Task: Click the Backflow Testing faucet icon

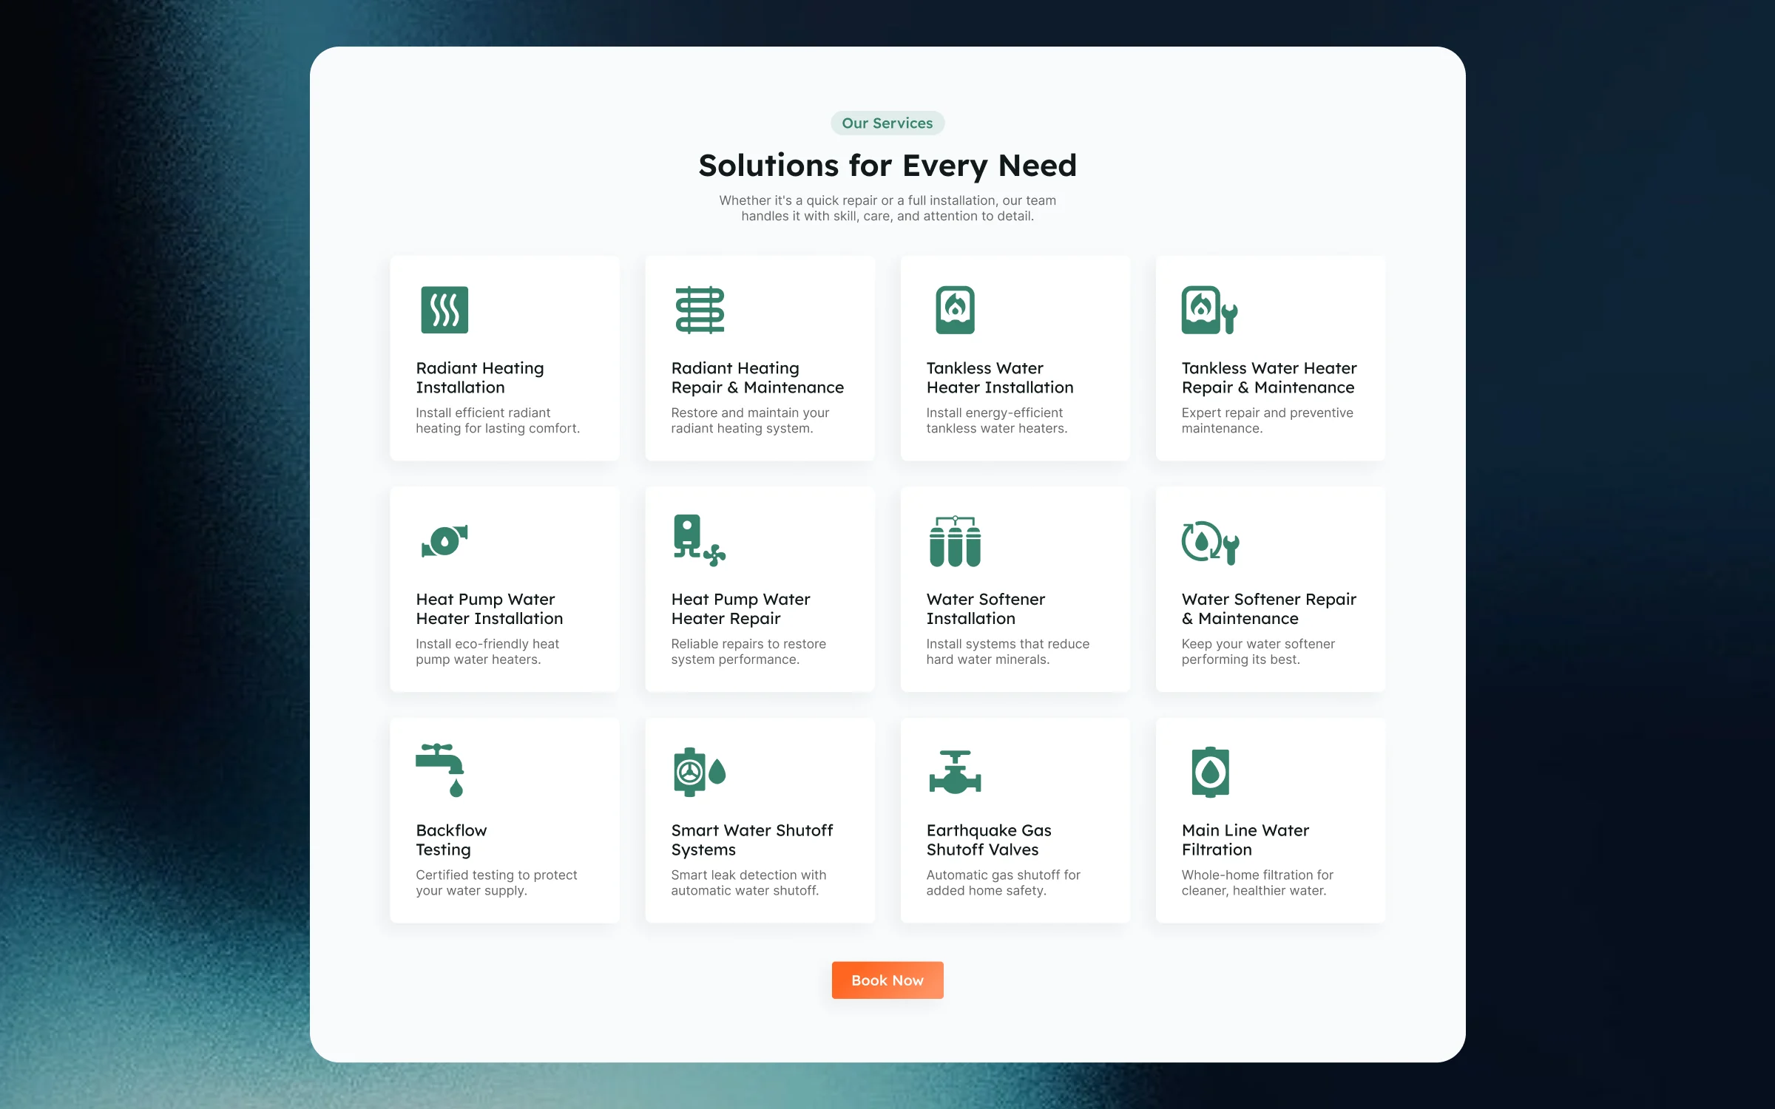Action: click(x=440, y=770)
